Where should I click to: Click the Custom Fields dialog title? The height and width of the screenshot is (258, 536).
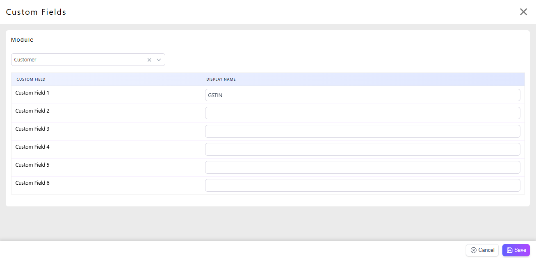pyautogui.click(x=36, y=12)
